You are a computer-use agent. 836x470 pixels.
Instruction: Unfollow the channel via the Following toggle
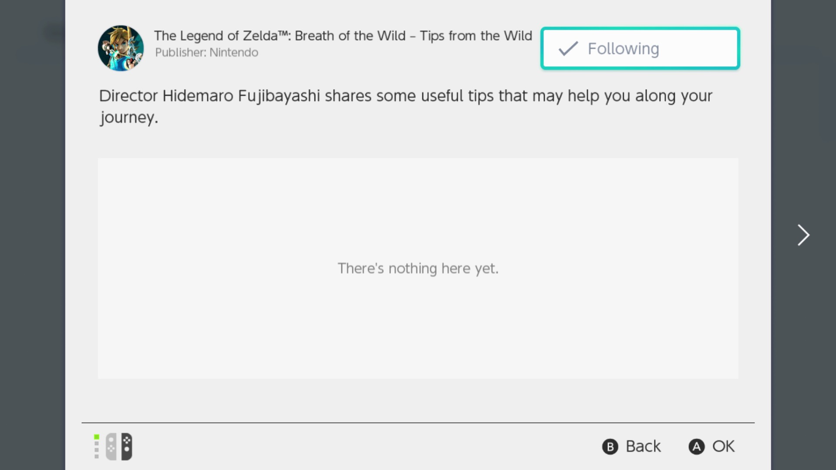point(640,48)
